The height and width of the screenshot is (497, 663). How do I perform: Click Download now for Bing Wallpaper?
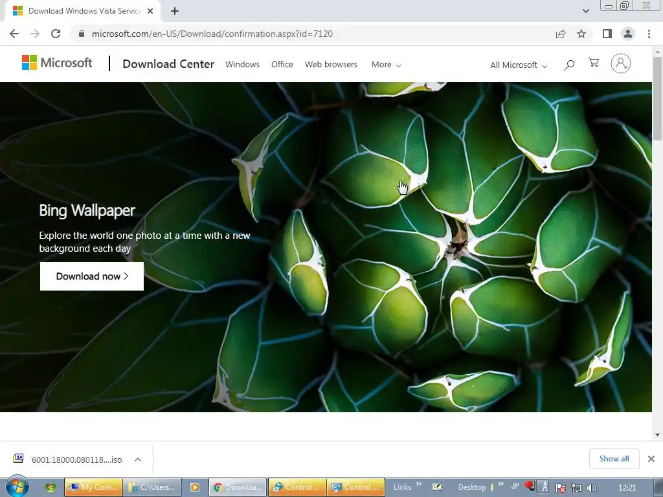(x=92, y=276)
